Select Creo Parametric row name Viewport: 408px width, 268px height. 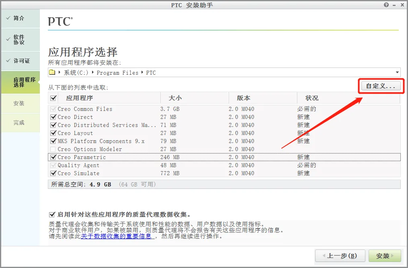(x=82, y=157)
